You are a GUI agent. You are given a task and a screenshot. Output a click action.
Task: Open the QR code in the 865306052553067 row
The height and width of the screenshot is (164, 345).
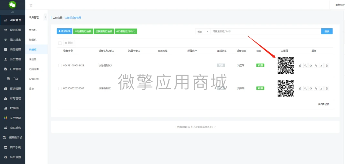tap(286, 88)
